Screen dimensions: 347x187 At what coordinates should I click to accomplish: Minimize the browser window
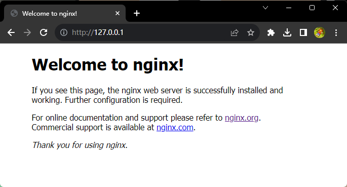coord(289,8)
